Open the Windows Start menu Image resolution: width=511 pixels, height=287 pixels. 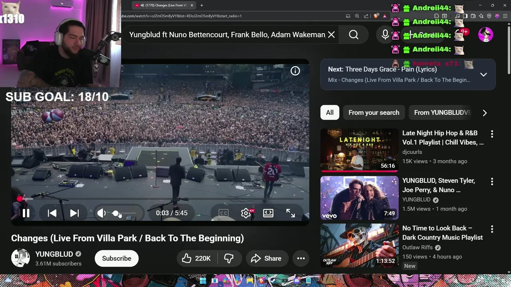coord(203,281)
